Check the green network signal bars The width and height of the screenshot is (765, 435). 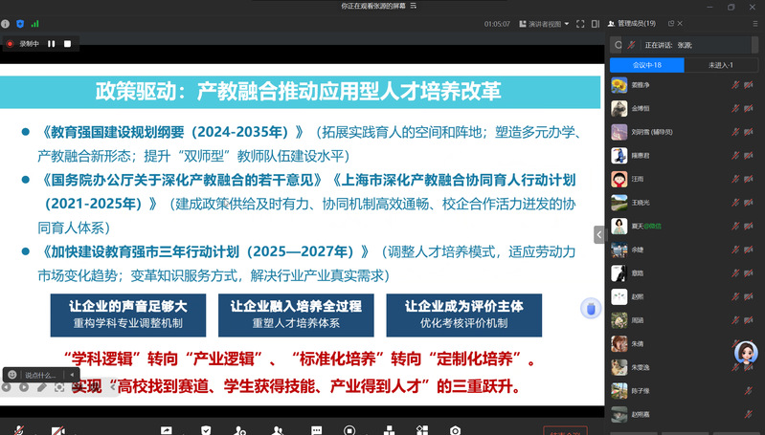tap(34, 23)
